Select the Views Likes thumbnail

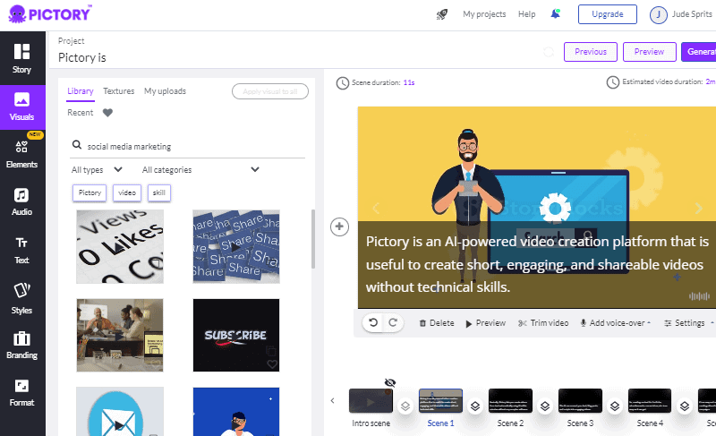pyautogui.click(x=120, y=246)
